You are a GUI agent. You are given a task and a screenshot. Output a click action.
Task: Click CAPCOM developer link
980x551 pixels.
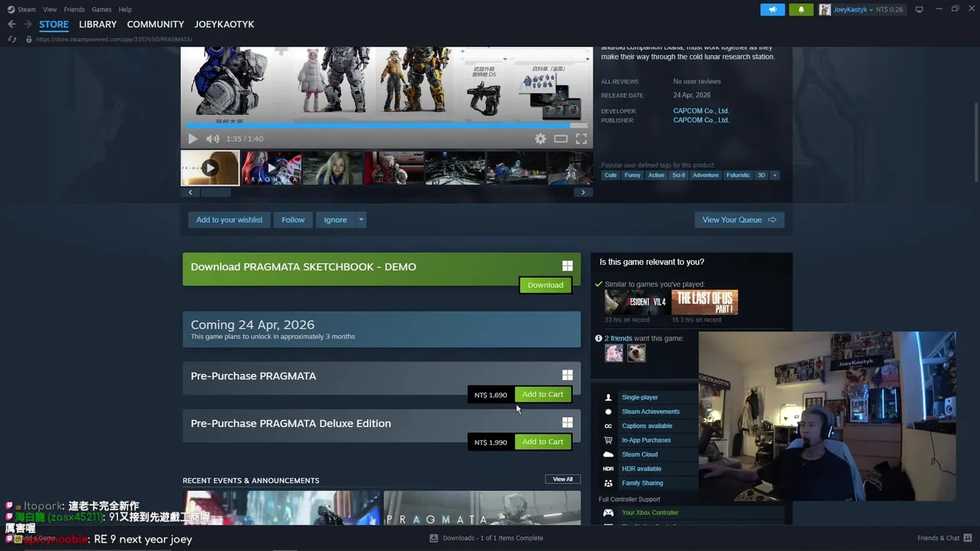coord(701,111)
